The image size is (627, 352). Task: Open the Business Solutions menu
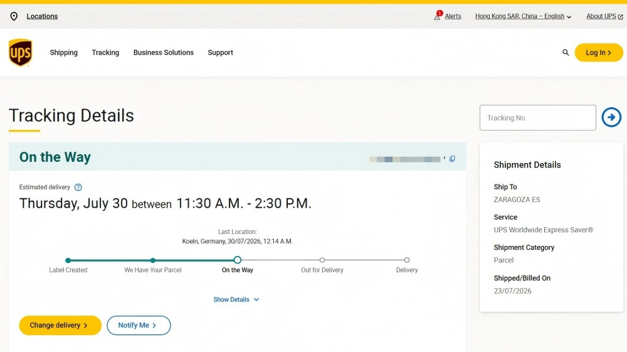point(164,53)
